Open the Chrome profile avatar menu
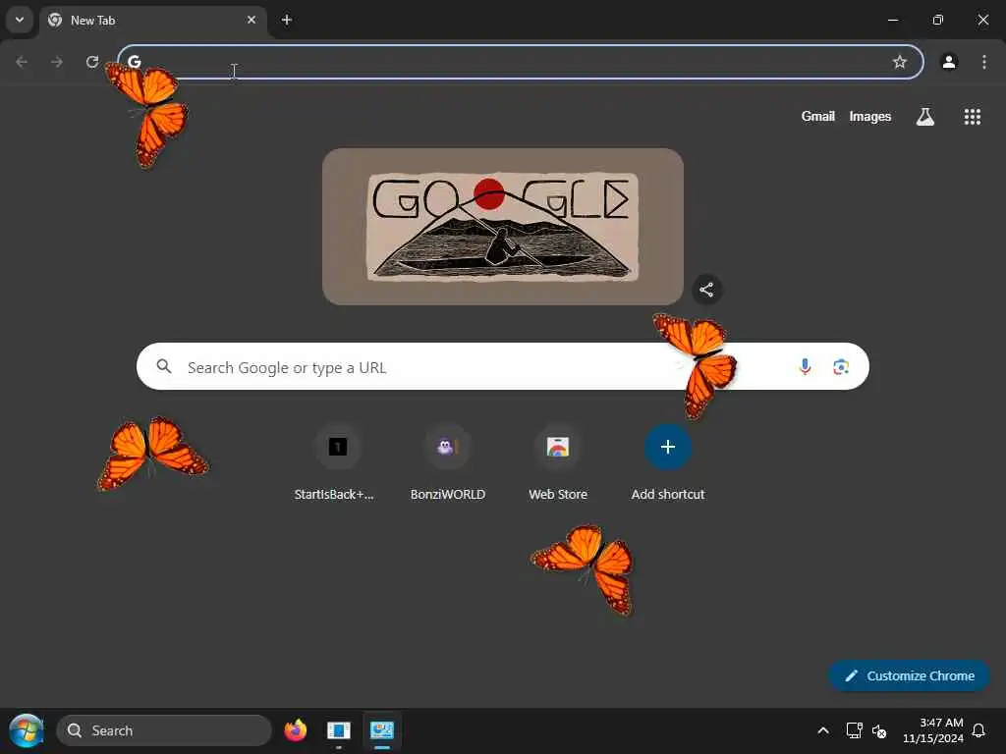 949,62
